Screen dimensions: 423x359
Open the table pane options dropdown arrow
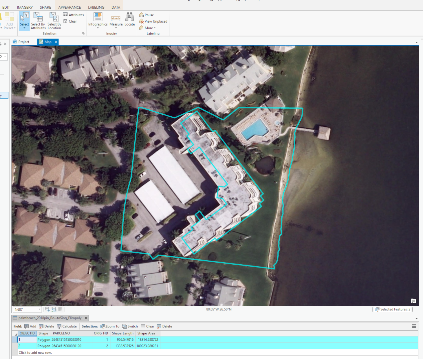coord(417,318)
